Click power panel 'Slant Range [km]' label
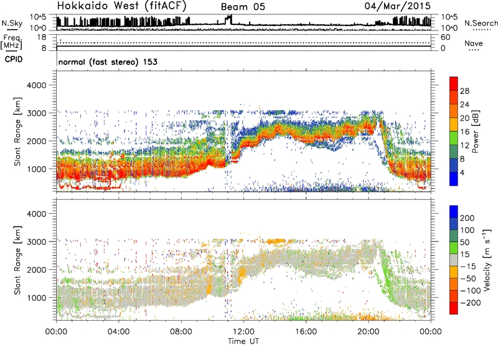 tap(17, 131)
